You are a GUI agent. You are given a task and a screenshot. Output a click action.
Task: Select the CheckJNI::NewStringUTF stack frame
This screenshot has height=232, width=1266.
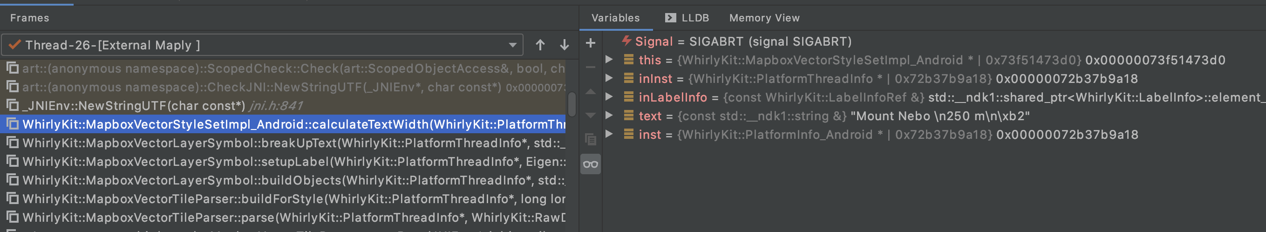pos(283,87)
